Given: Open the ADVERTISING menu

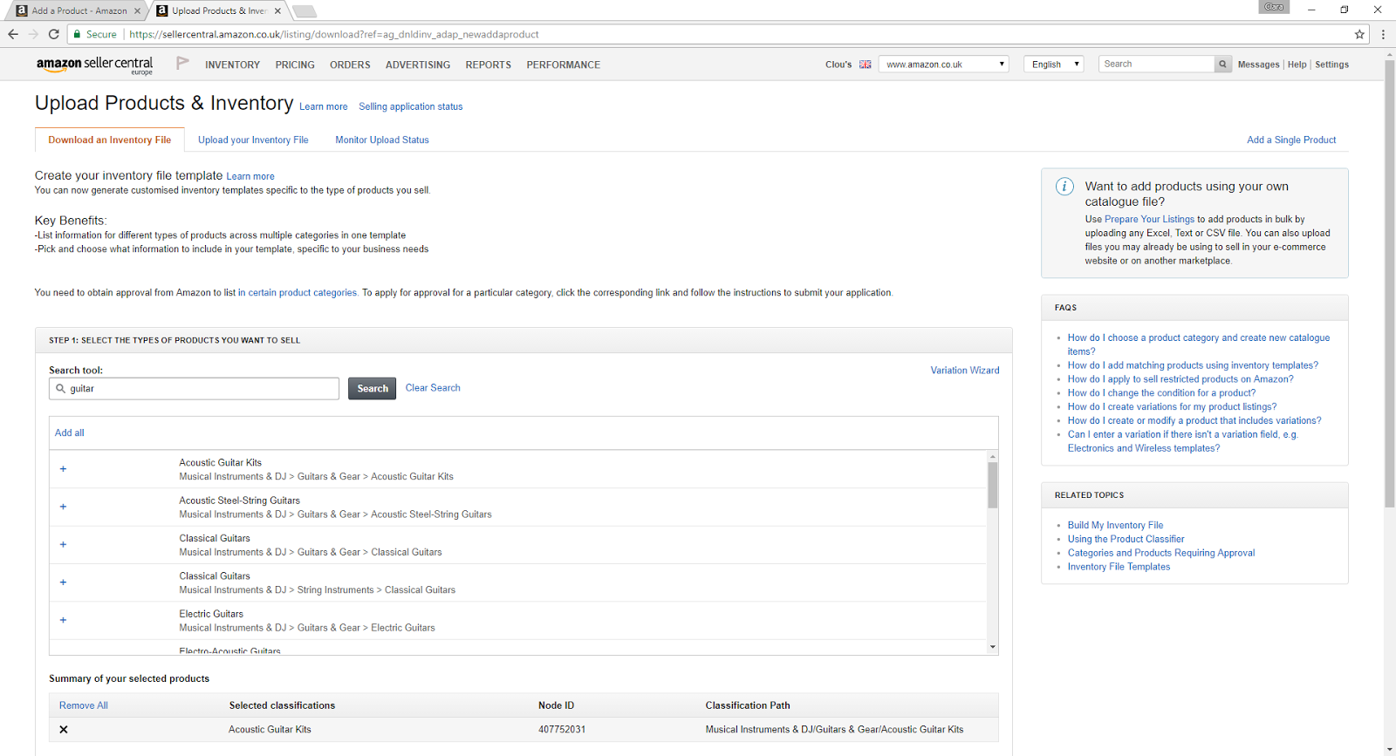Looking at the screenshot, I should pyautogui.click(x=418, y=65).
